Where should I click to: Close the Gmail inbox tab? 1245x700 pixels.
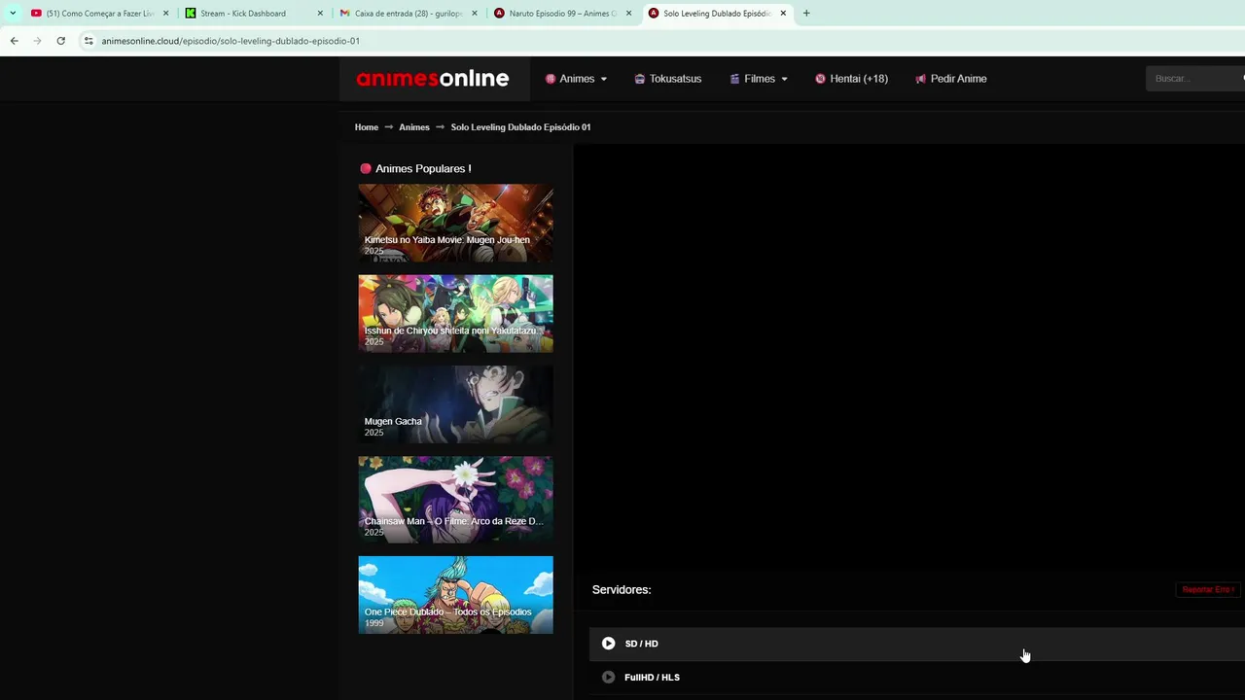point(475,14)
